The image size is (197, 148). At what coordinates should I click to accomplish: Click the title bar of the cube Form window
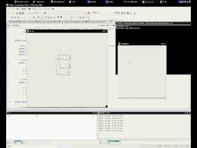(67, 31)
